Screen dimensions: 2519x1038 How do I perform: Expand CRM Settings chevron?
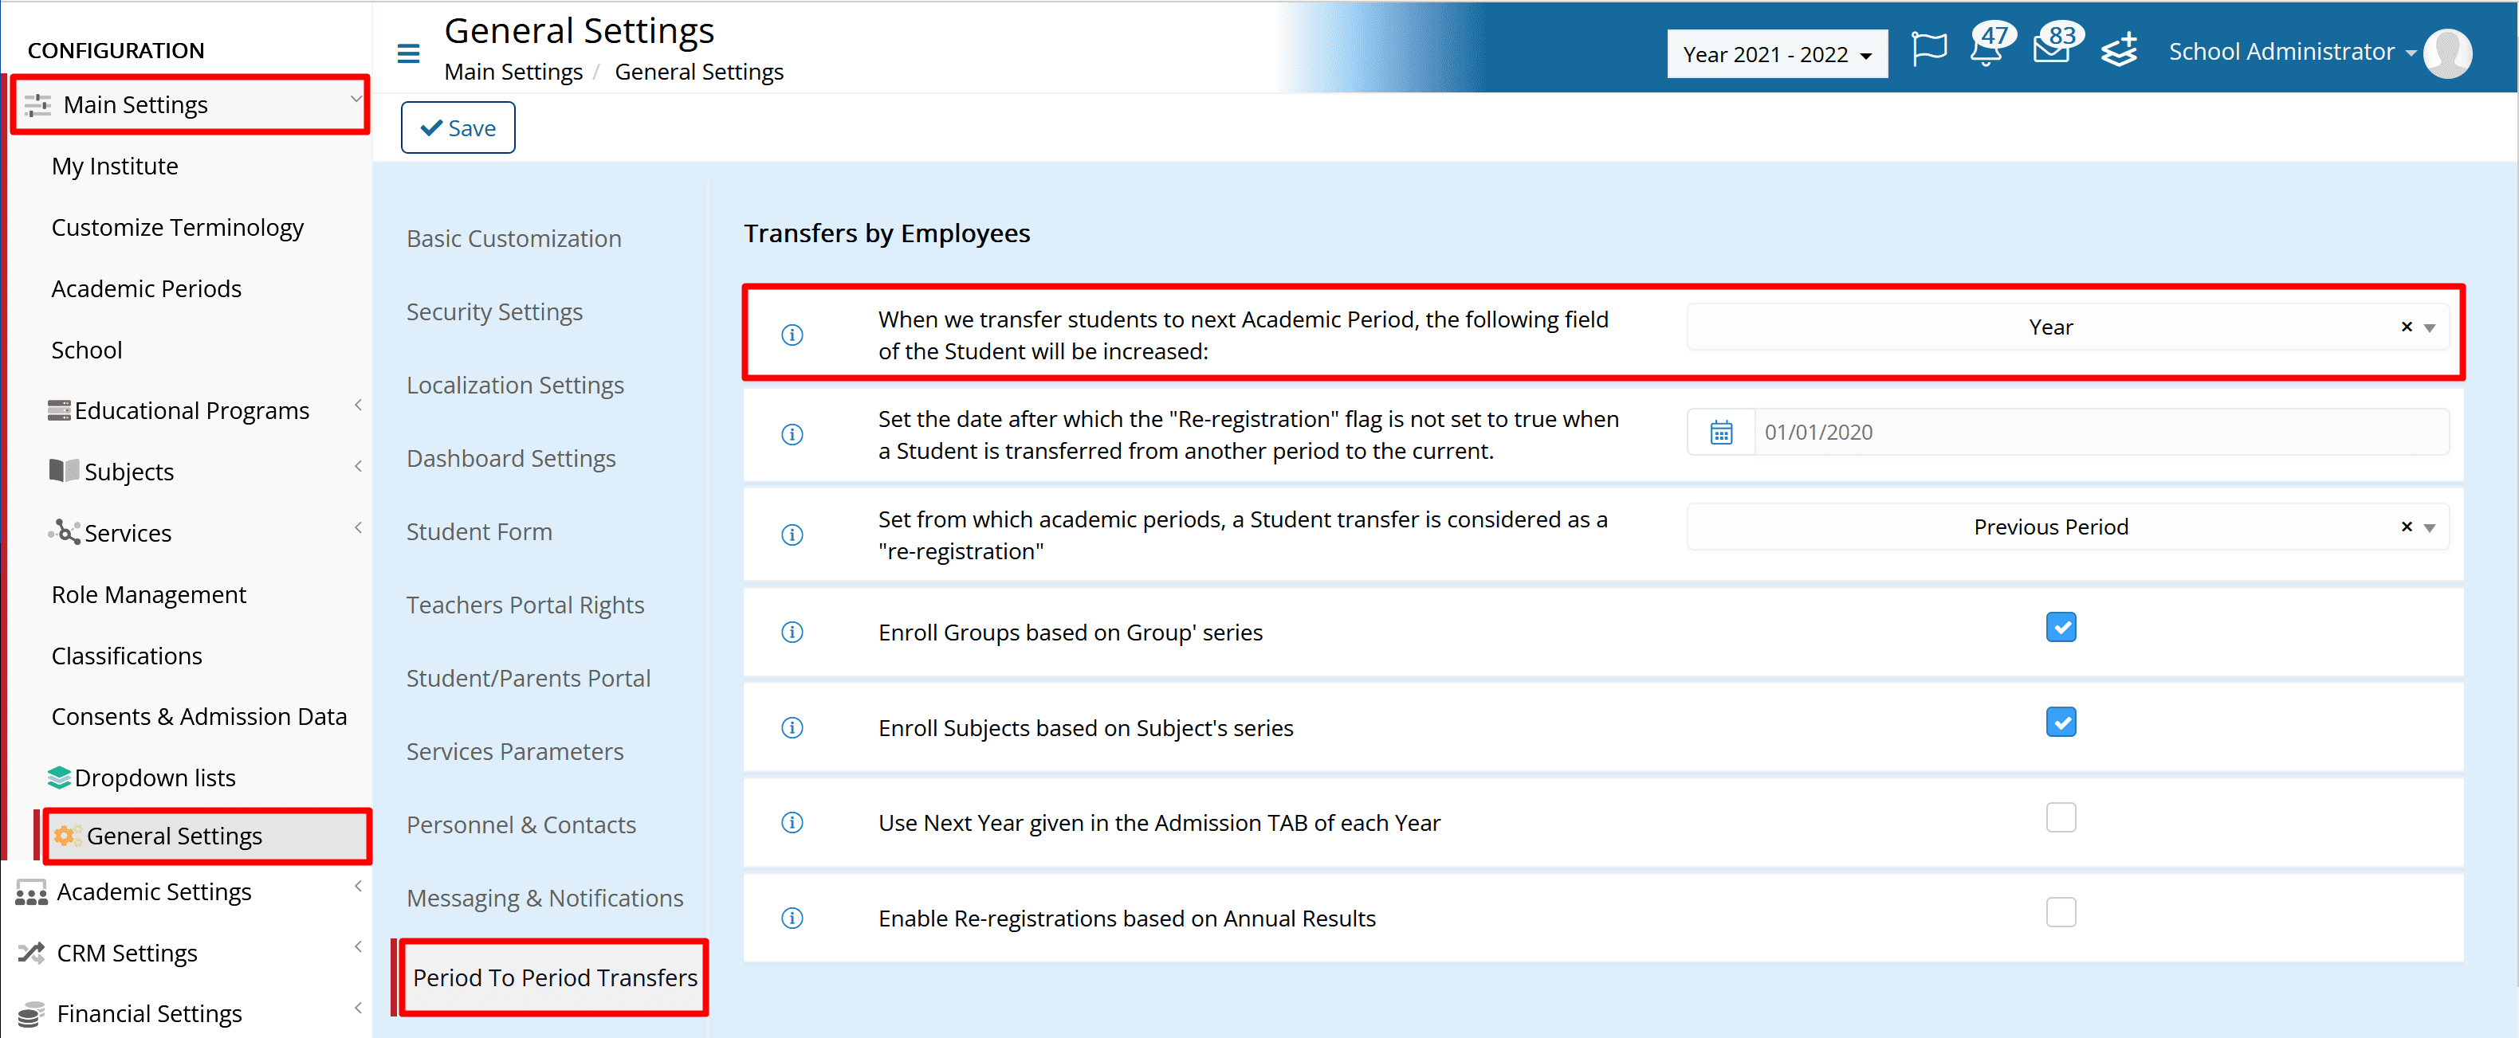pyautogui.click(x=358, y=946)
